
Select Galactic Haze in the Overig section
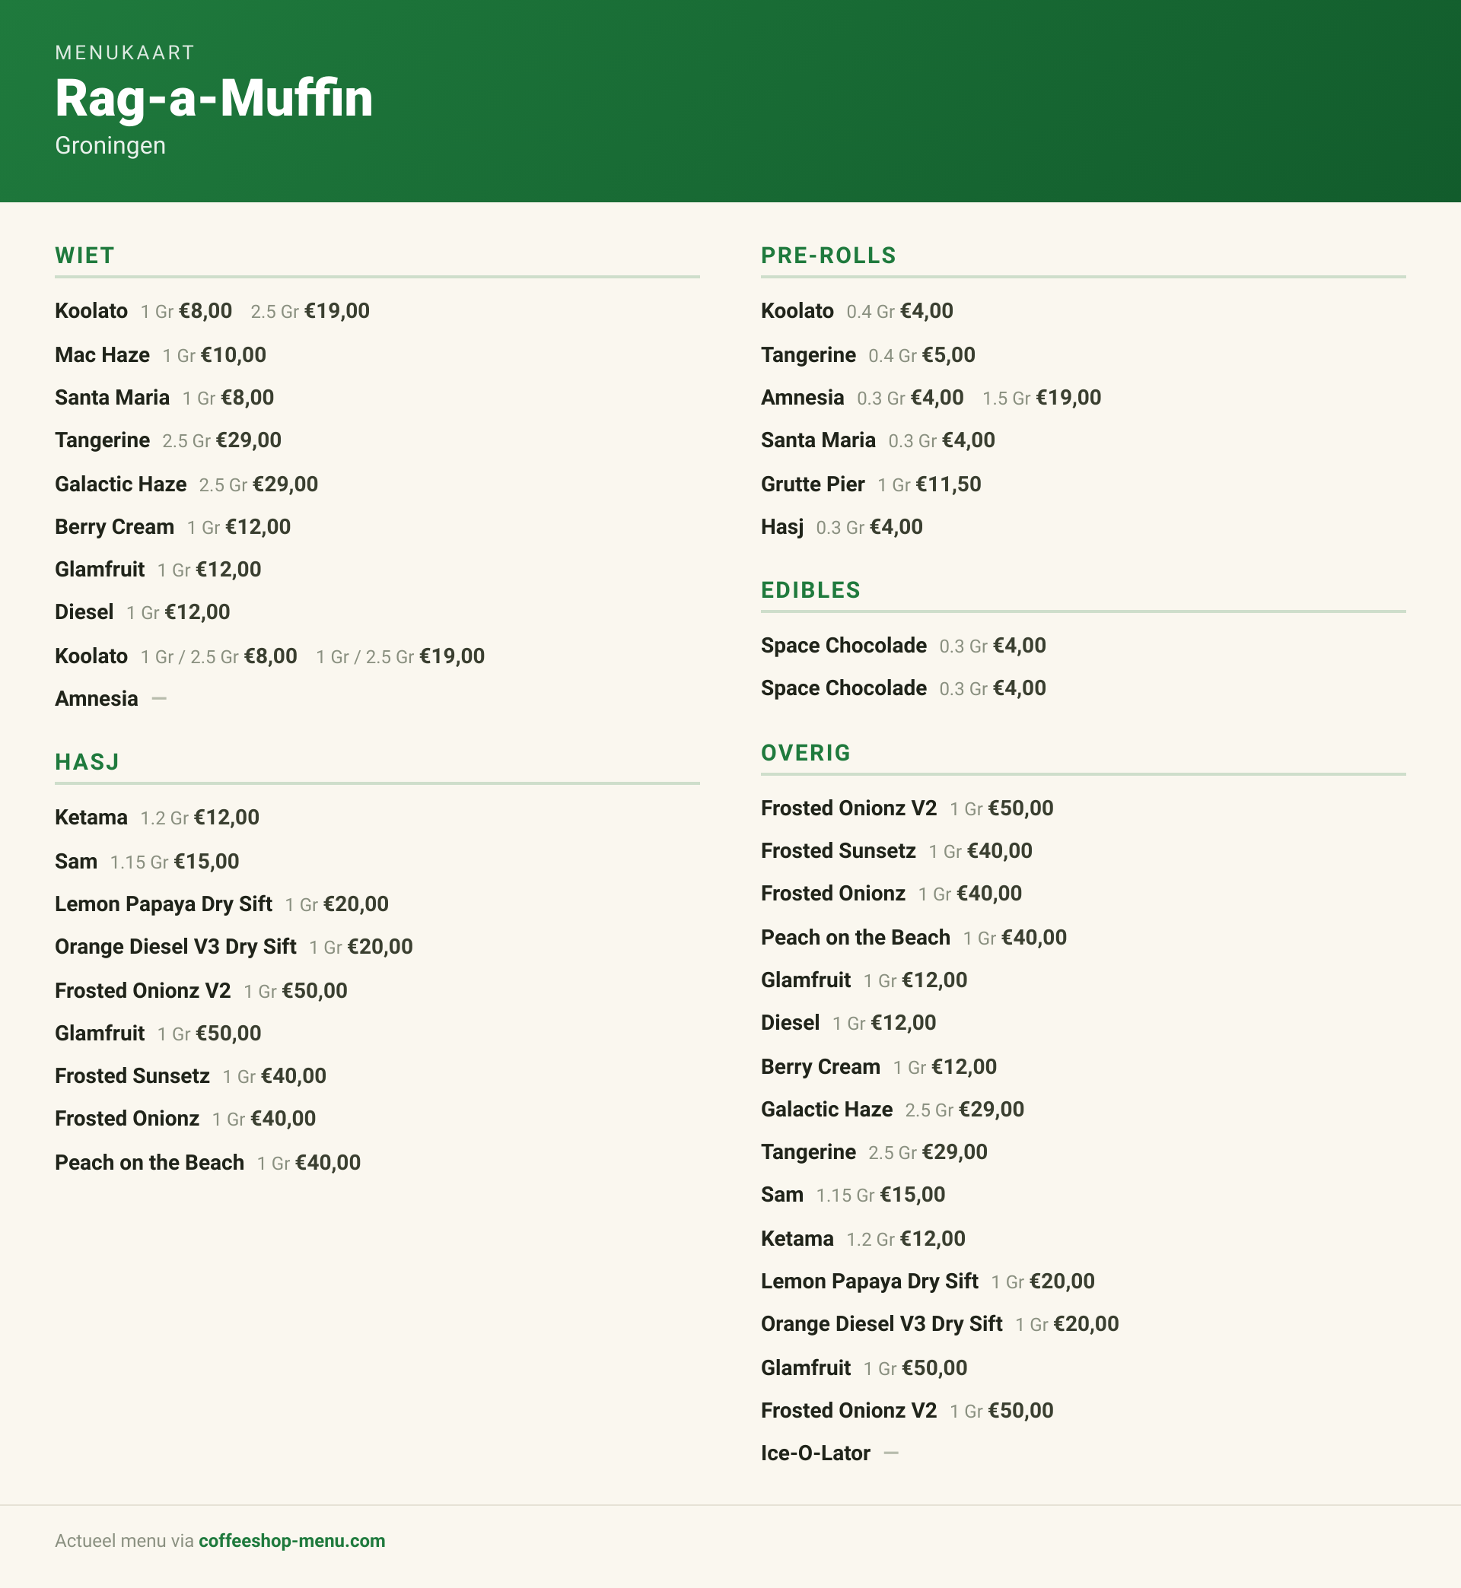pos(826,1109)
